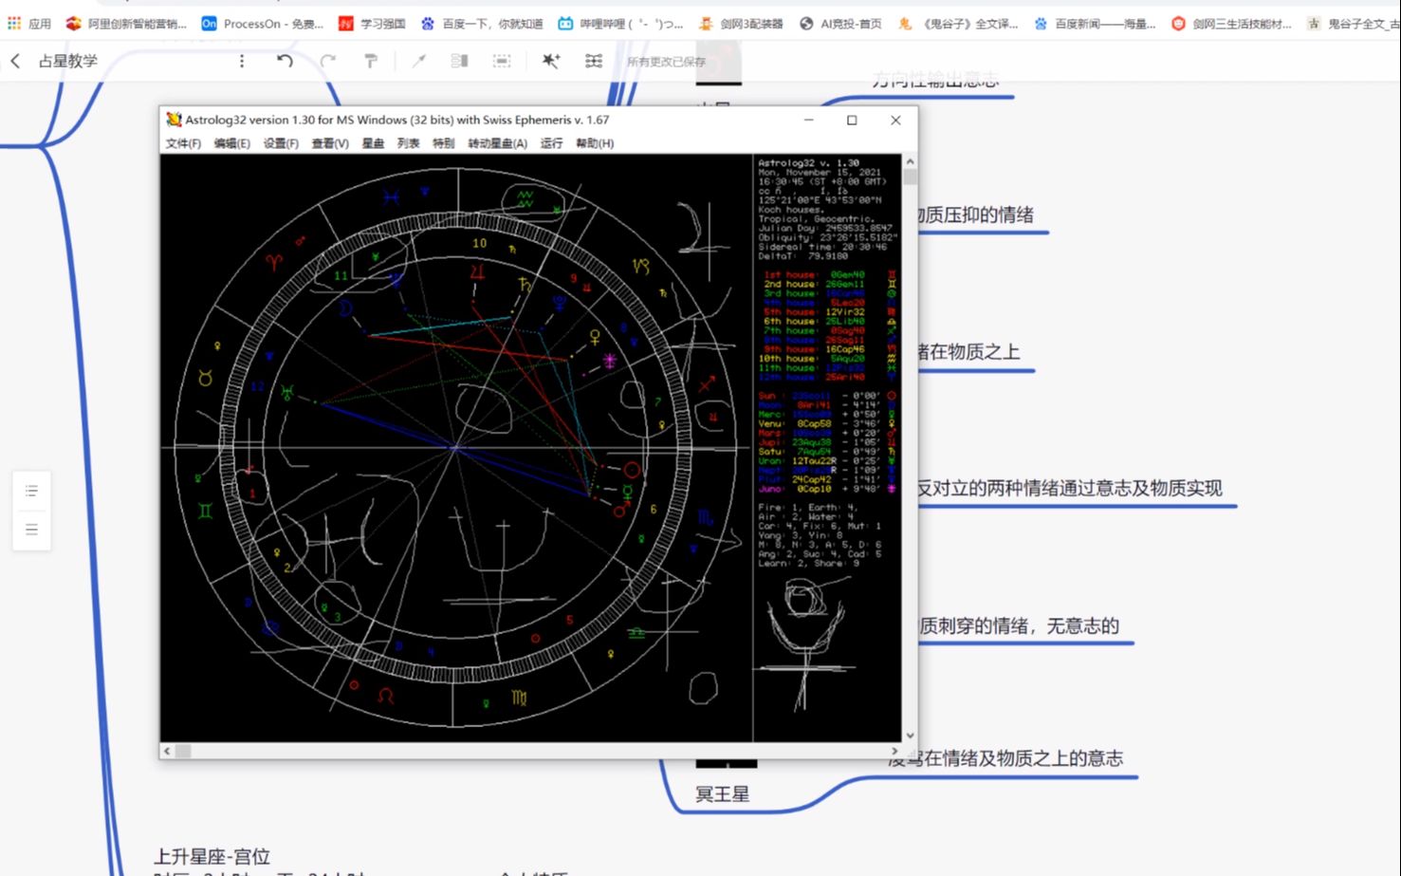
Task: Select the node ending 质压抑的情绪
Action: click(977, 215)
